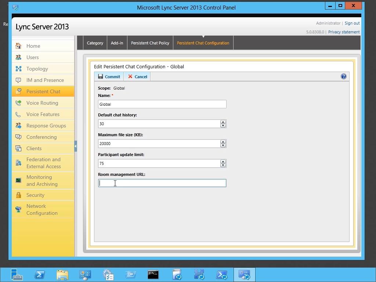Open Voice Routing via its icon
This screenshot has height=282, width=376.
point(18,103)
